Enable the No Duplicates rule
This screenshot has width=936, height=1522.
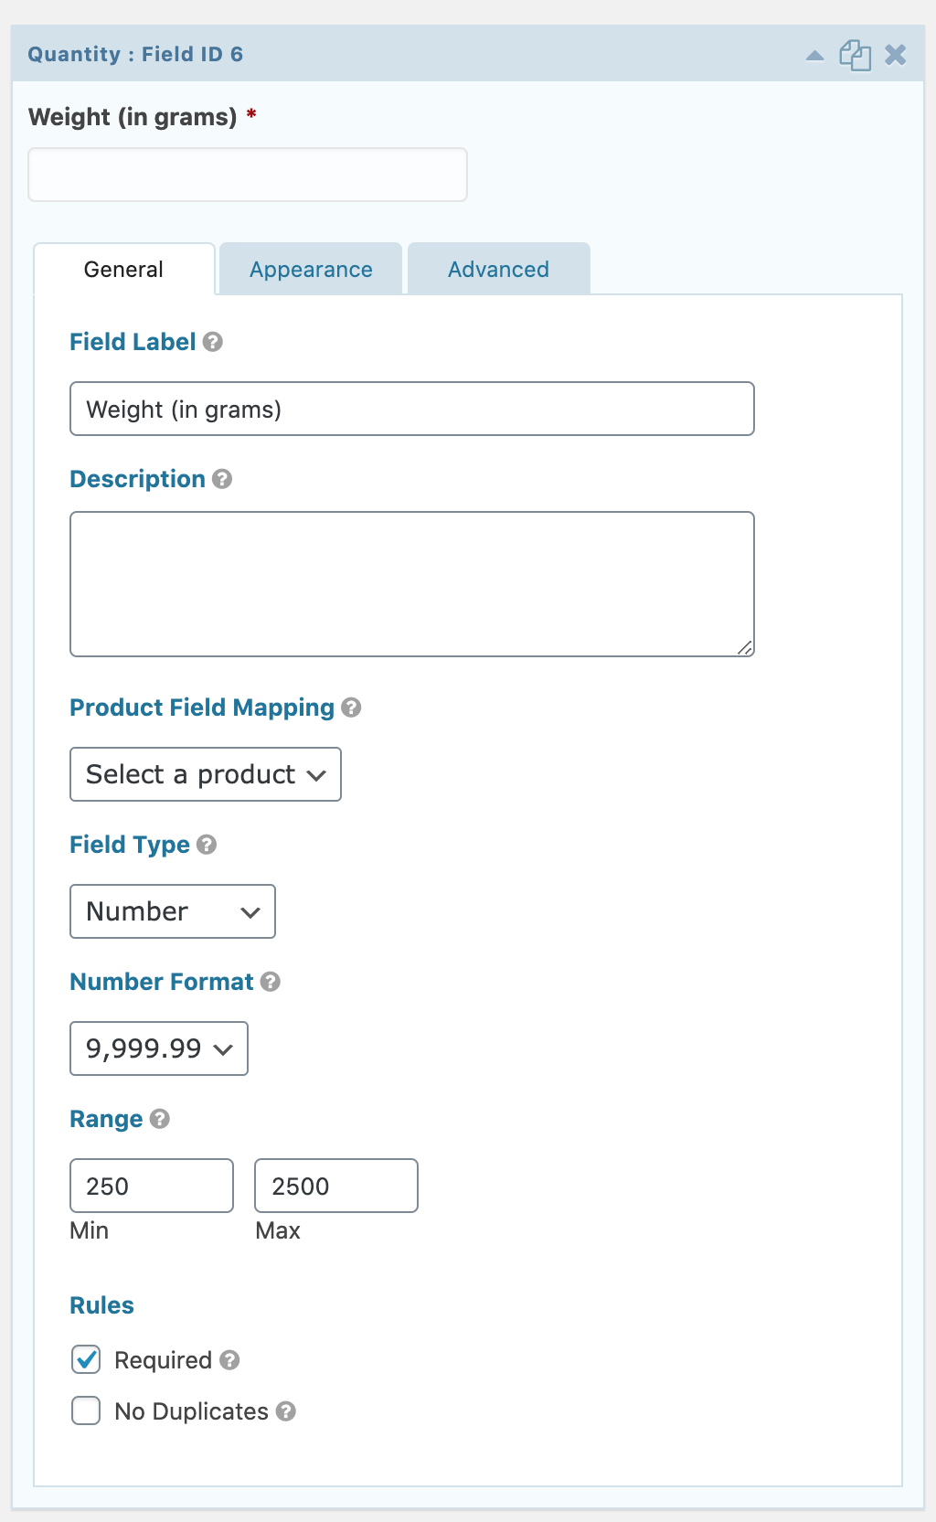[85, 1410]
